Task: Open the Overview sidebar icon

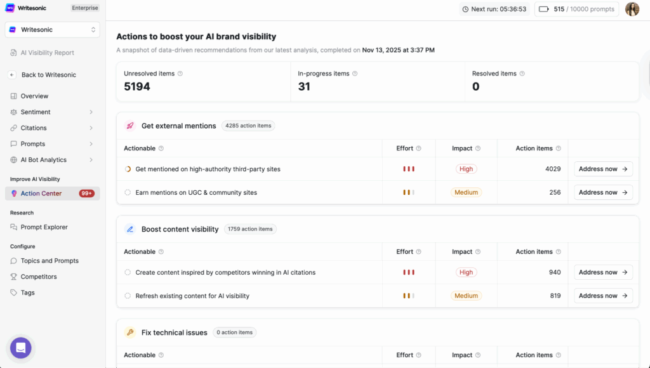Action: coord(14,96)
